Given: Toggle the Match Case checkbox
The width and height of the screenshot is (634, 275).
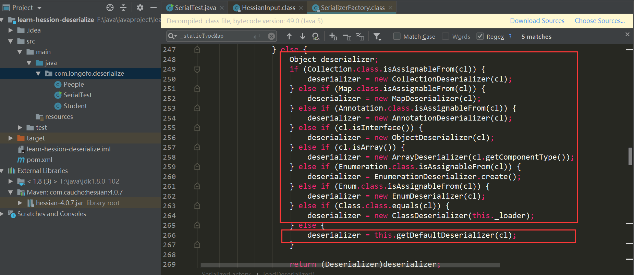Looking at the screenshot, I should (x=397, y=36).
